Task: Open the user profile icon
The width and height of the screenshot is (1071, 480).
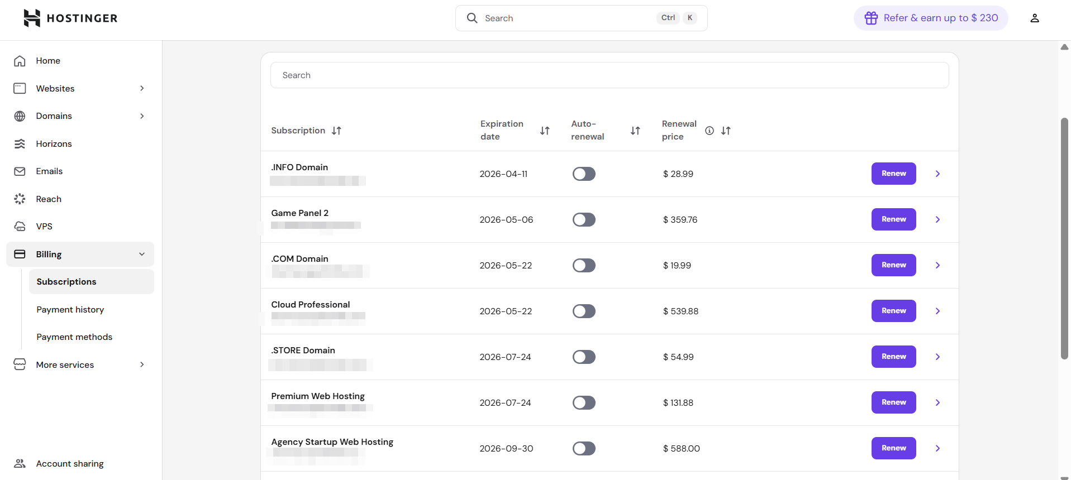Action: coord(1034,18)
